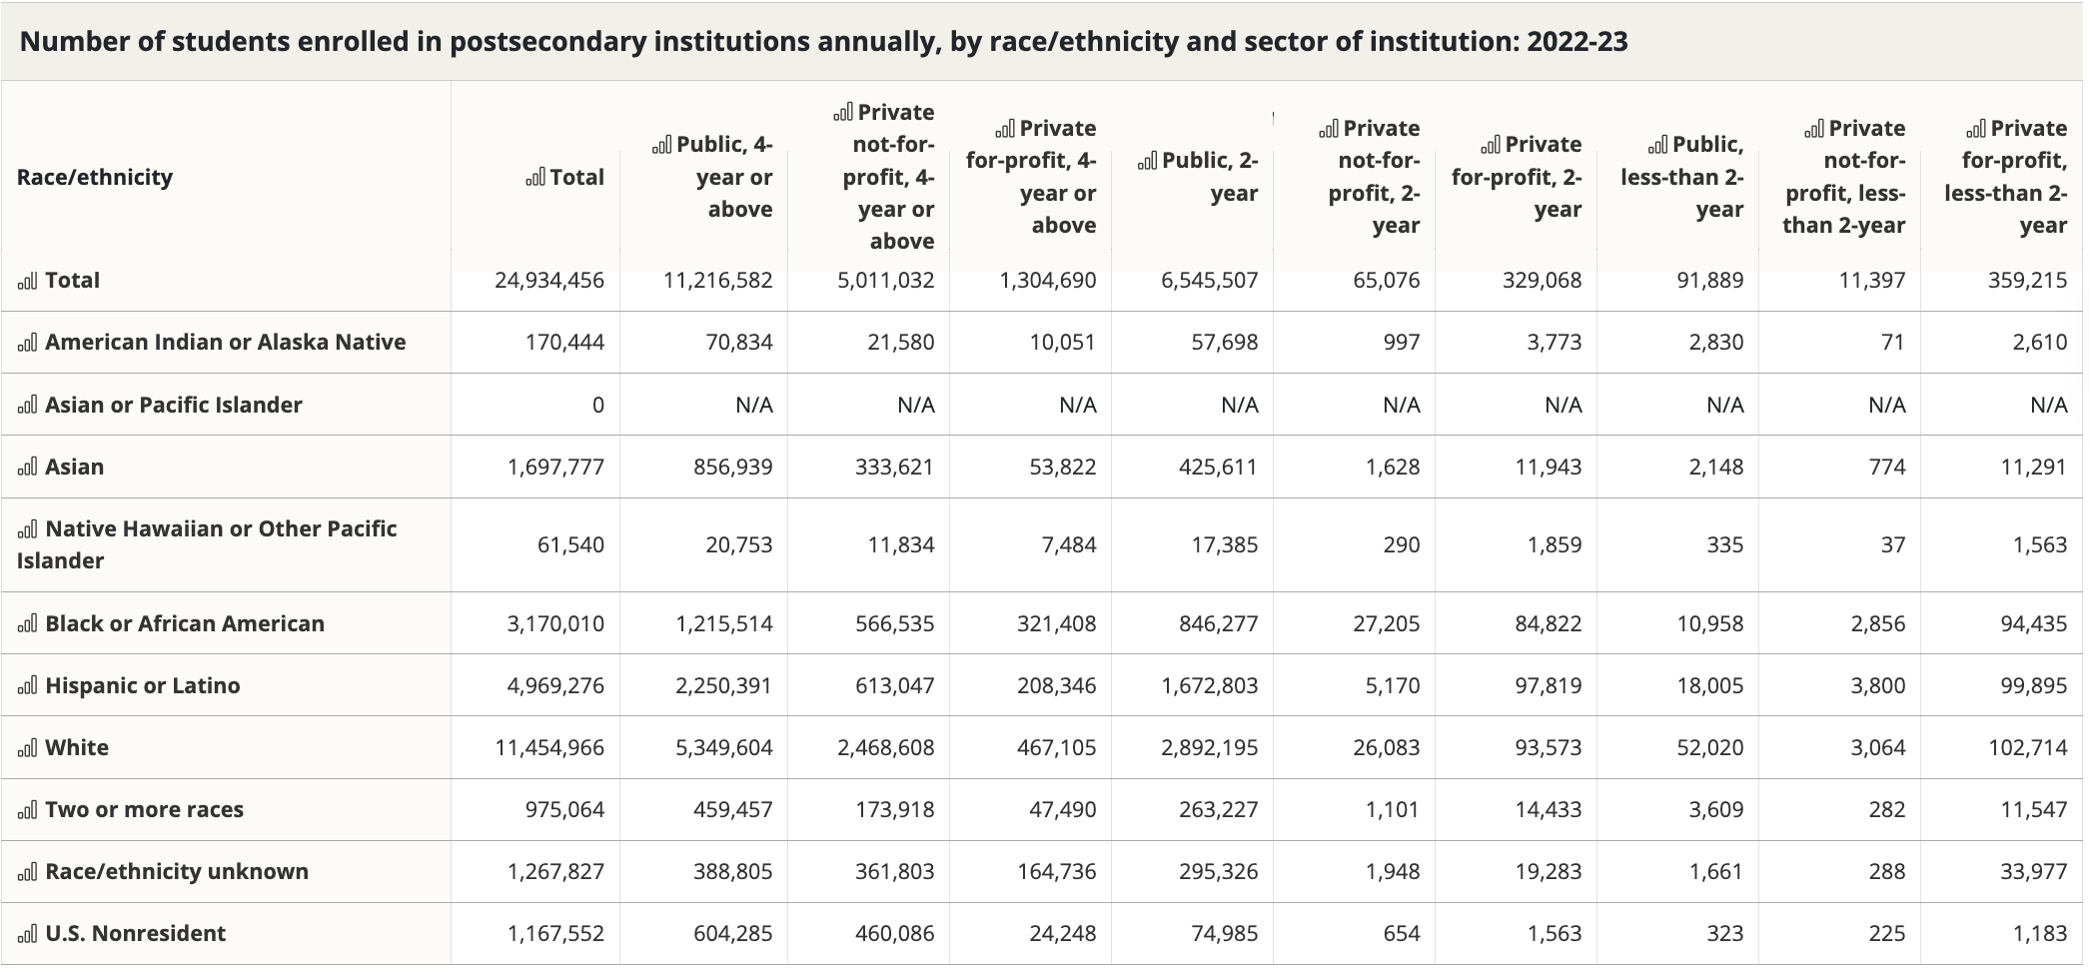
Task: Click chart icon for Public, less-than 2-year
Action: pyautogui.click(x=1658, y=146)
